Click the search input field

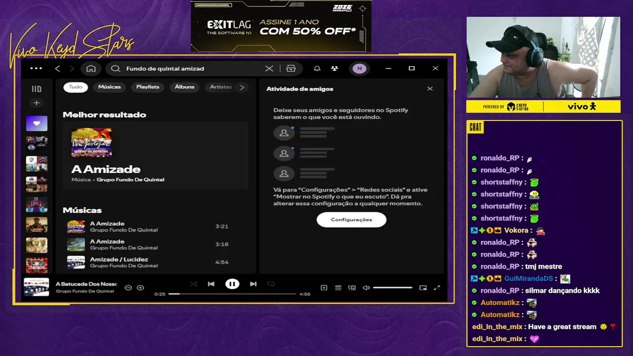[x=193, y=68]
